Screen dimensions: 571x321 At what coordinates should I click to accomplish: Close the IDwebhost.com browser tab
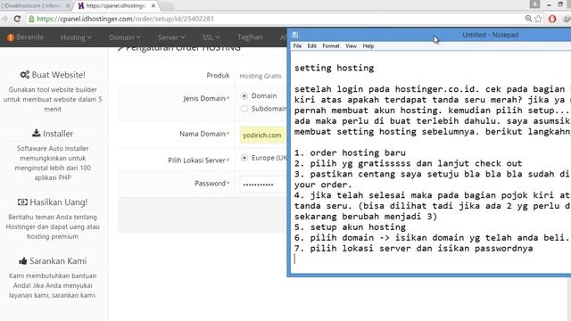[x=68, y=6]
